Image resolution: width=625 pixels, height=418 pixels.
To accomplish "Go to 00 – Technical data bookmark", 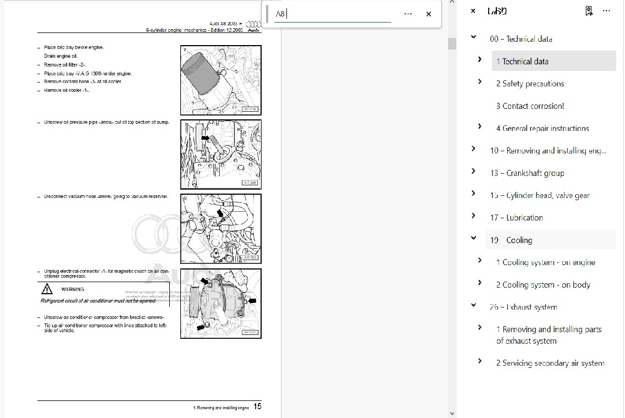I will point(521,38).
